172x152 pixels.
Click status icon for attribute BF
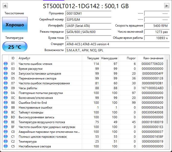(6, 127)
